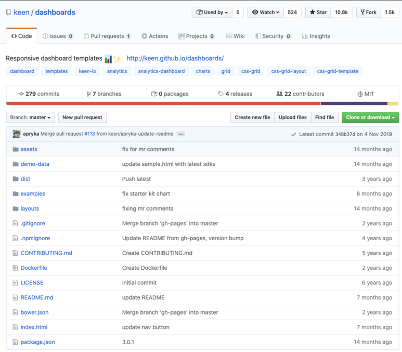Click the css-grid-layout topic tag
The width and height of the screenshot is (402, 352).
pos(289,71)
